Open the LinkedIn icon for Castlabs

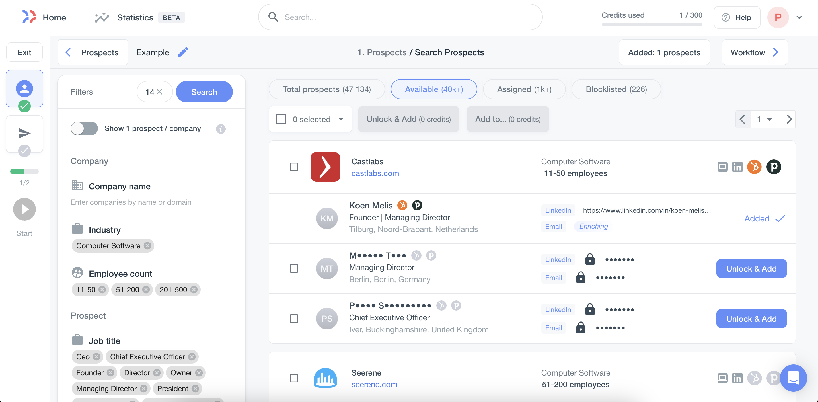737,167
